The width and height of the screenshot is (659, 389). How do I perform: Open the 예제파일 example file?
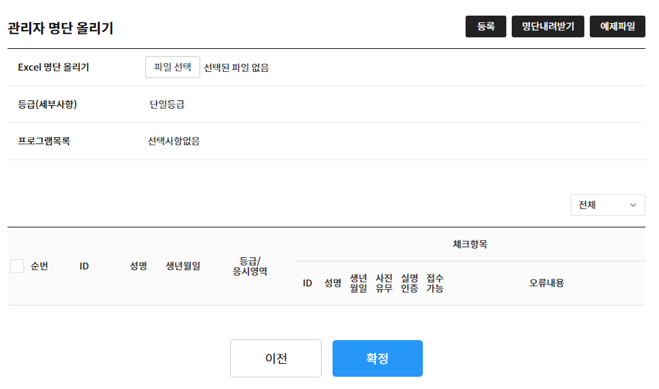618,26
